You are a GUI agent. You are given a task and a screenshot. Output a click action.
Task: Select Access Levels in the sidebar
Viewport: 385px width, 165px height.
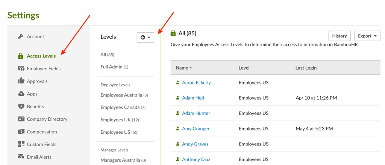tap(41, 56)
